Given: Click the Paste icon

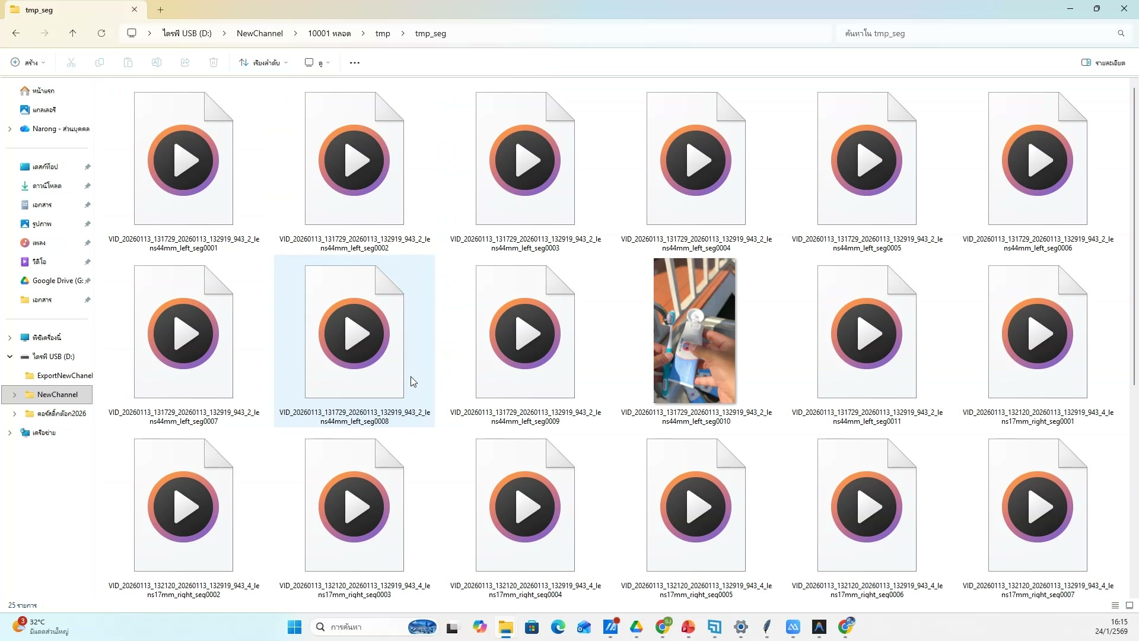Looking at the screenshot, I should point(128,62).
